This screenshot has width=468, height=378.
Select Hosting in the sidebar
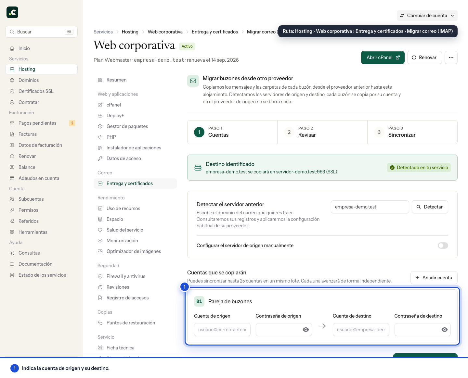41,69
